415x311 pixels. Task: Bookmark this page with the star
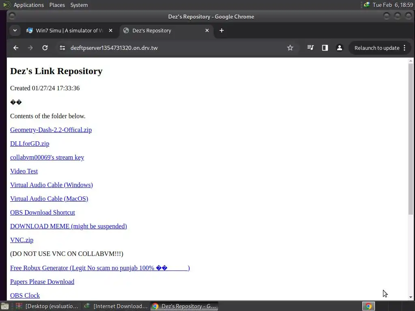pyautogui.click(x=290, y=48)
